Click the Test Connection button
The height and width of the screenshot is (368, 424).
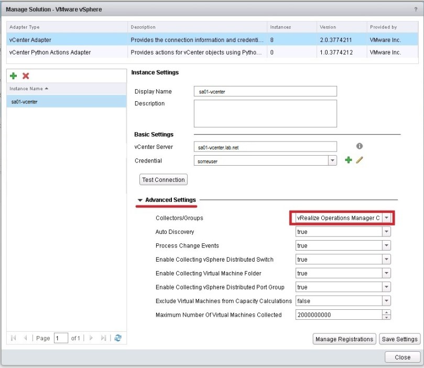(x=164, y=180)
